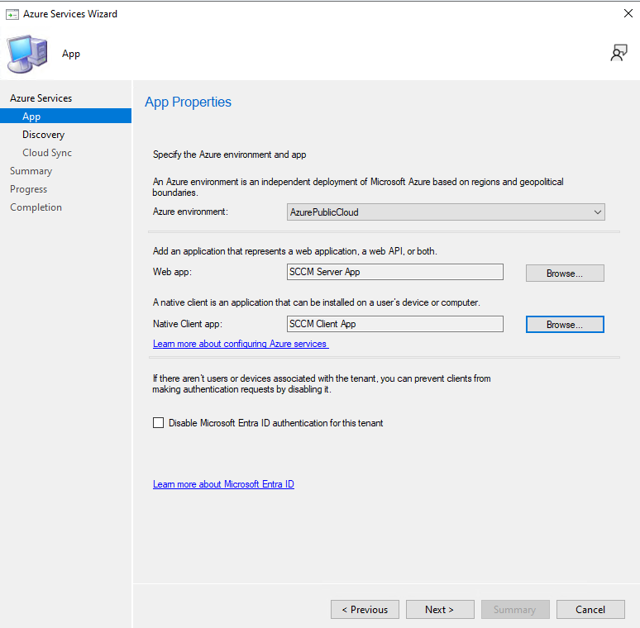Click the Web app text field
640x628 pixels.
click(394, 273)
